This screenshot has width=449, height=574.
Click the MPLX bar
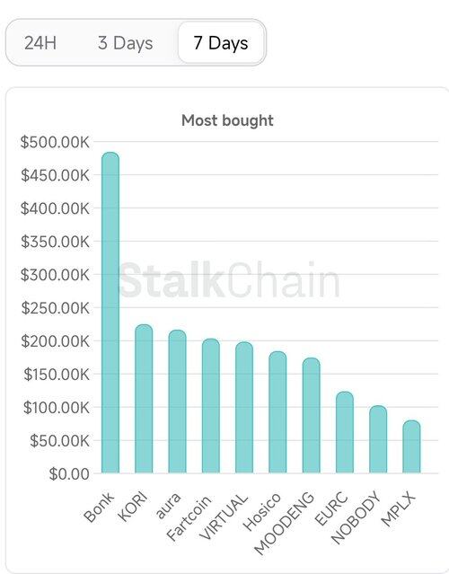point(411,446)
